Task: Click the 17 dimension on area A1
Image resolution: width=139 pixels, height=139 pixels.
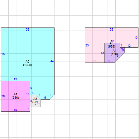Action: [28, 94]
